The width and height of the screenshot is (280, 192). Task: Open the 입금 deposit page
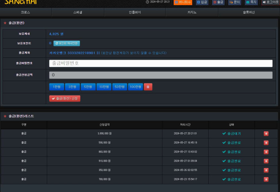point(202,2)
